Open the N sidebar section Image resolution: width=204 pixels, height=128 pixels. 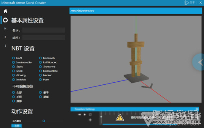tap(5, 28)
